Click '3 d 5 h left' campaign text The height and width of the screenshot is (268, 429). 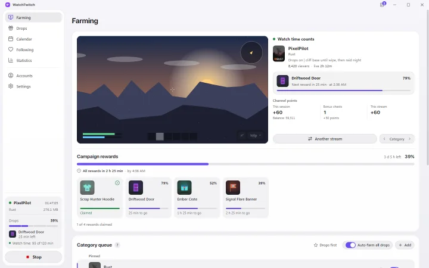(x=392, y=157)
